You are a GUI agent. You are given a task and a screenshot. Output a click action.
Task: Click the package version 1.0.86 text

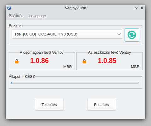[x=39, y=61]
